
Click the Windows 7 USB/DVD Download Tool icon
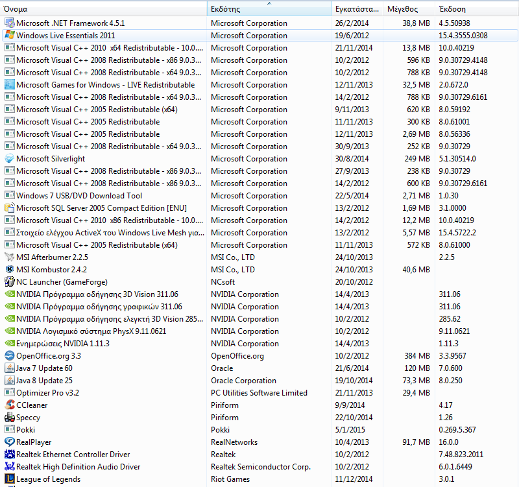(x=10, y=196)
